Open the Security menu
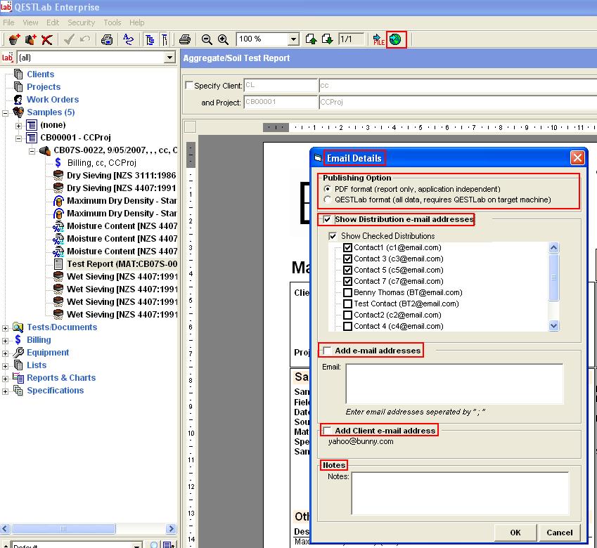This screenshot has height=548, width=597. click(81, 22)
